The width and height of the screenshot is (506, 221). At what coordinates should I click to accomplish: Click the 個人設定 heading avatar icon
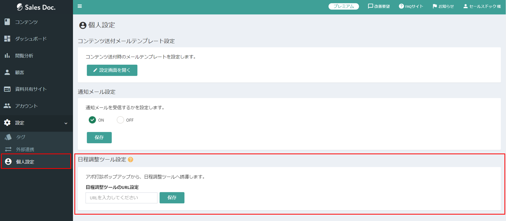coord(83,25)
